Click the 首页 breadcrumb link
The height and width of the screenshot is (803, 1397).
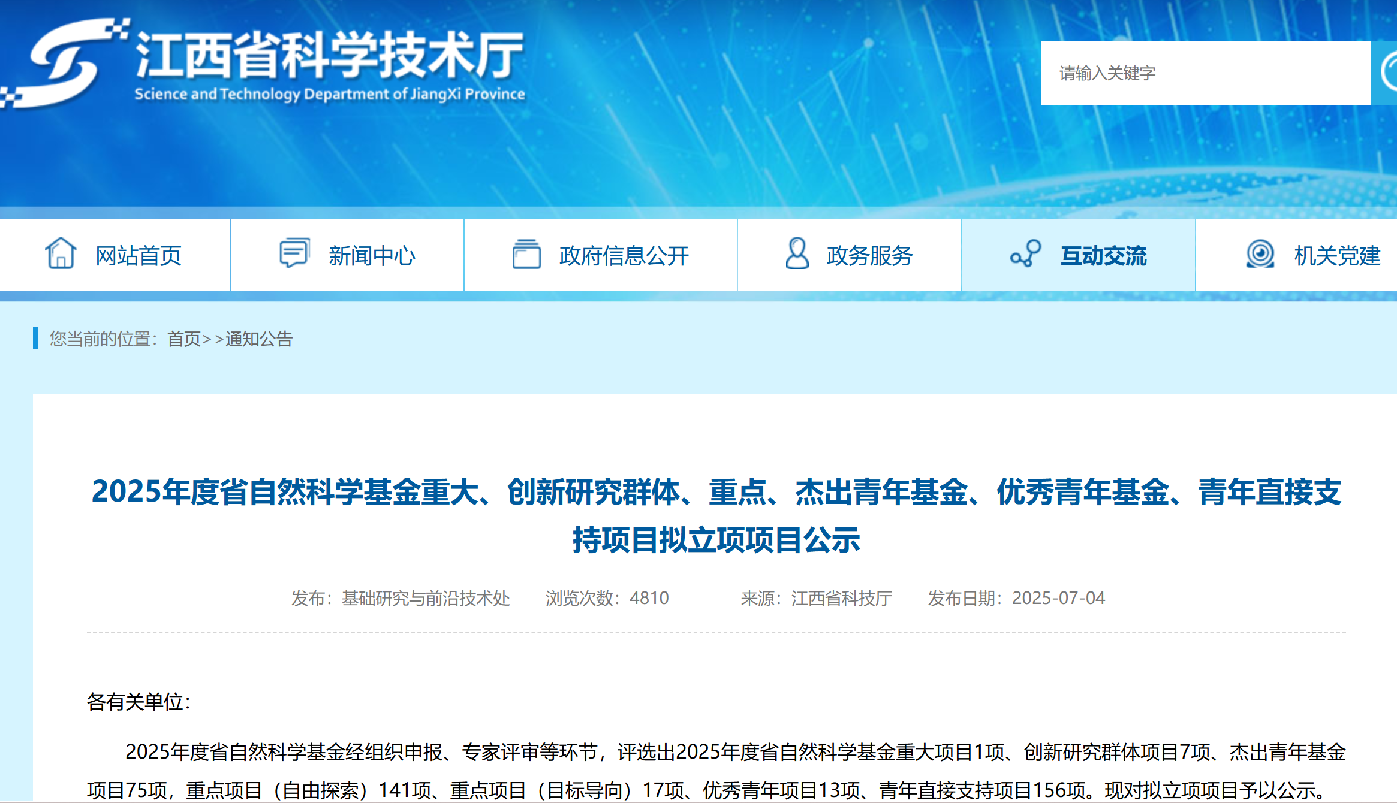coord(184,339)
